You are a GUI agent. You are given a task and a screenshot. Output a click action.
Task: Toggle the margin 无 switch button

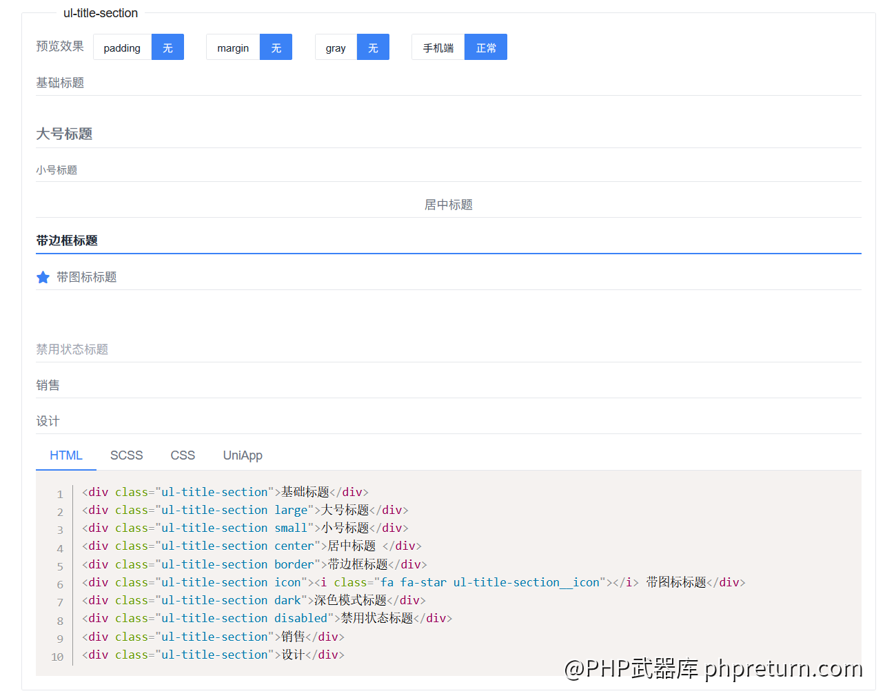[276, 48]
